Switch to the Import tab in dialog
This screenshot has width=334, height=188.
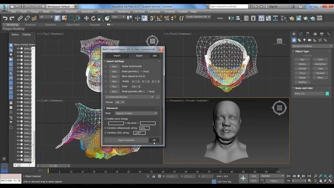pos(117,56)
